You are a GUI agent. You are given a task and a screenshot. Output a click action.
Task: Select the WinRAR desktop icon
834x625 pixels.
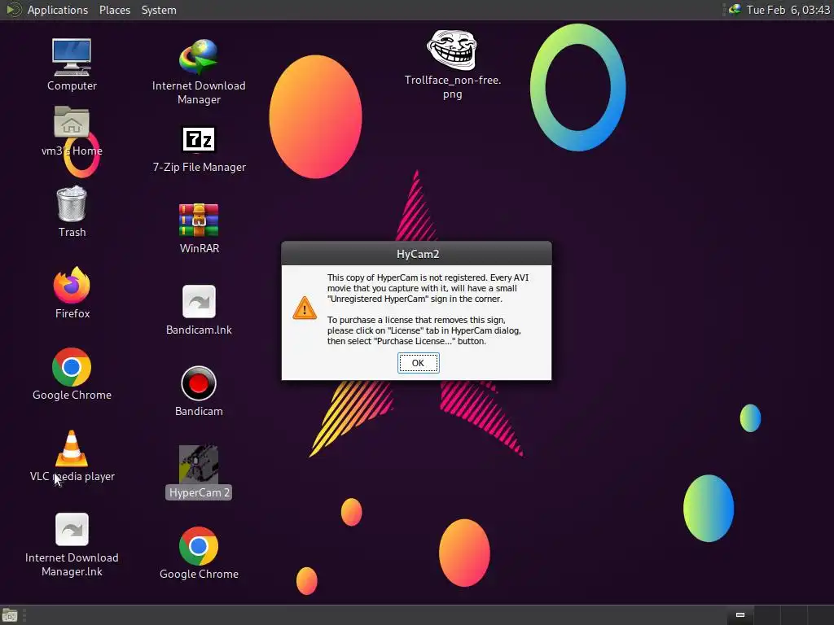[199, 220]
